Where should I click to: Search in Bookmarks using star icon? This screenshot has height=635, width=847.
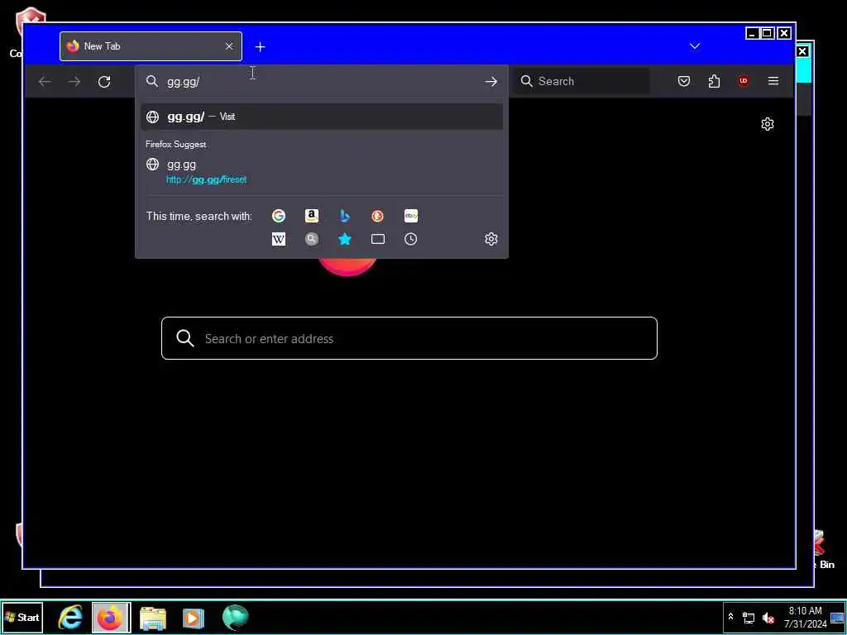[x=345, y=239]
